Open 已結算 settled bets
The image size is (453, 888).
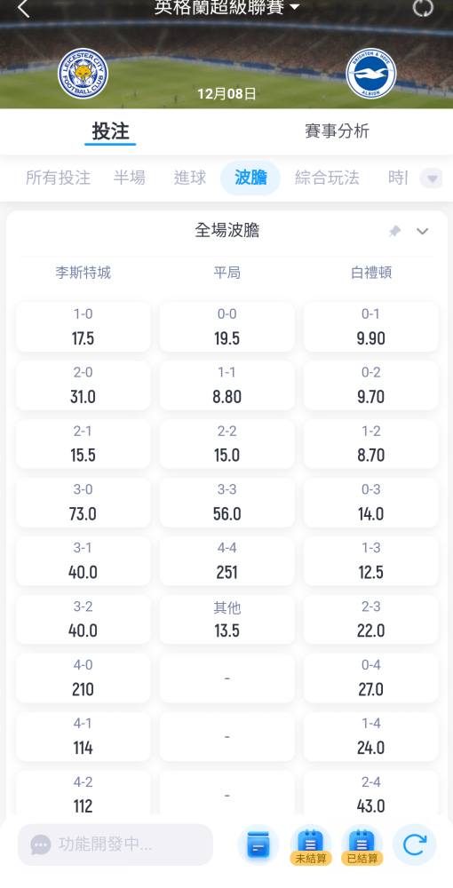pyautogui.click(x=362, y=845)
